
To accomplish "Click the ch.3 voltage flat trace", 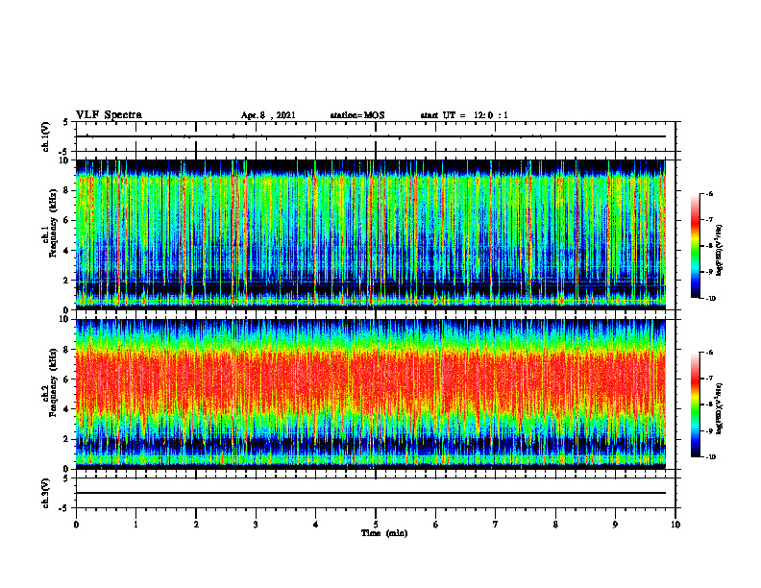I will tap(371, 493).
